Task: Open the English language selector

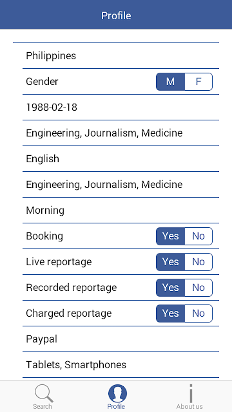Action: [121, 159]
